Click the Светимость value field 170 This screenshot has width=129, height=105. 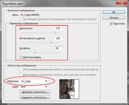click(x=59, y=28)
